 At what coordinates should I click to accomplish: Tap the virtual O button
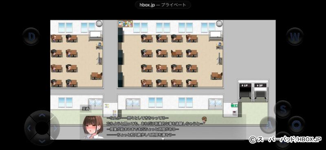coord(296,125)
